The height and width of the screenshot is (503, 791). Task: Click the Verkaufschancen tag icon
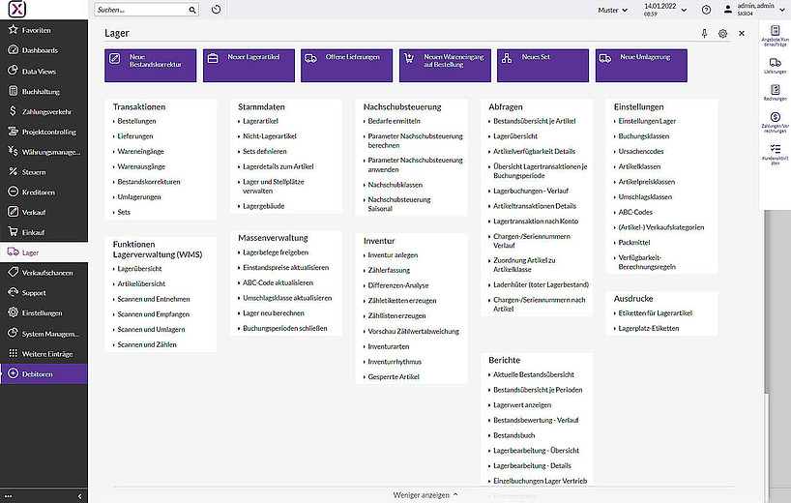pyautogui.click(x=14, y=272)
